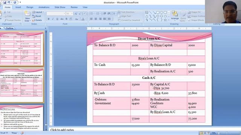Toggle strikethrough formatting
Image resolution: width=241 pixels, height=135 pixels.
click(x=62, y=19)
